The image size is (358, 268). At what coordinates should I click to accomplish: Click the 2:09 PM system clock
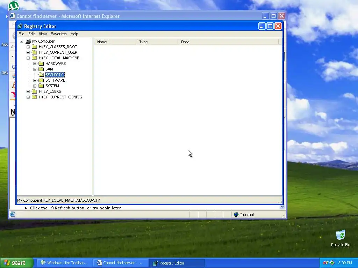coord(345,263)
